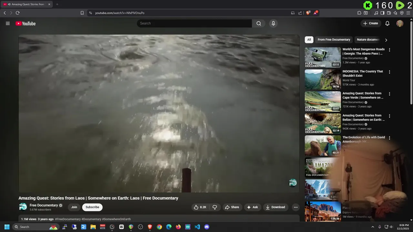
Task: Open Visual Studio Code from the taskbar
Action: coord(197,227)
